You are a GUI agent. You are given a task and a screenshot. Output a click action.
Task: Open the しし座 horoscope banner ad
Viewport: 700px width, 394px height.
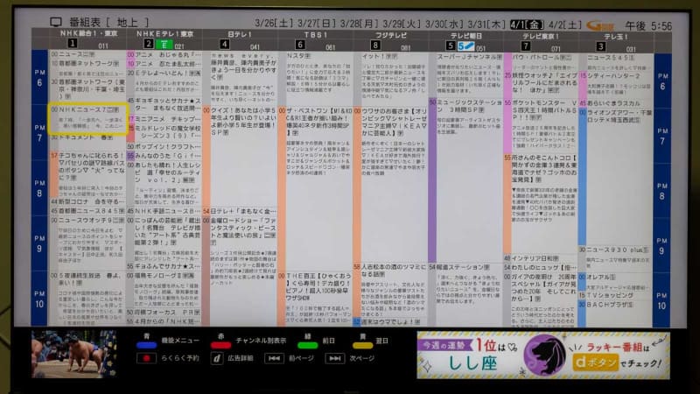coord(543,355)
